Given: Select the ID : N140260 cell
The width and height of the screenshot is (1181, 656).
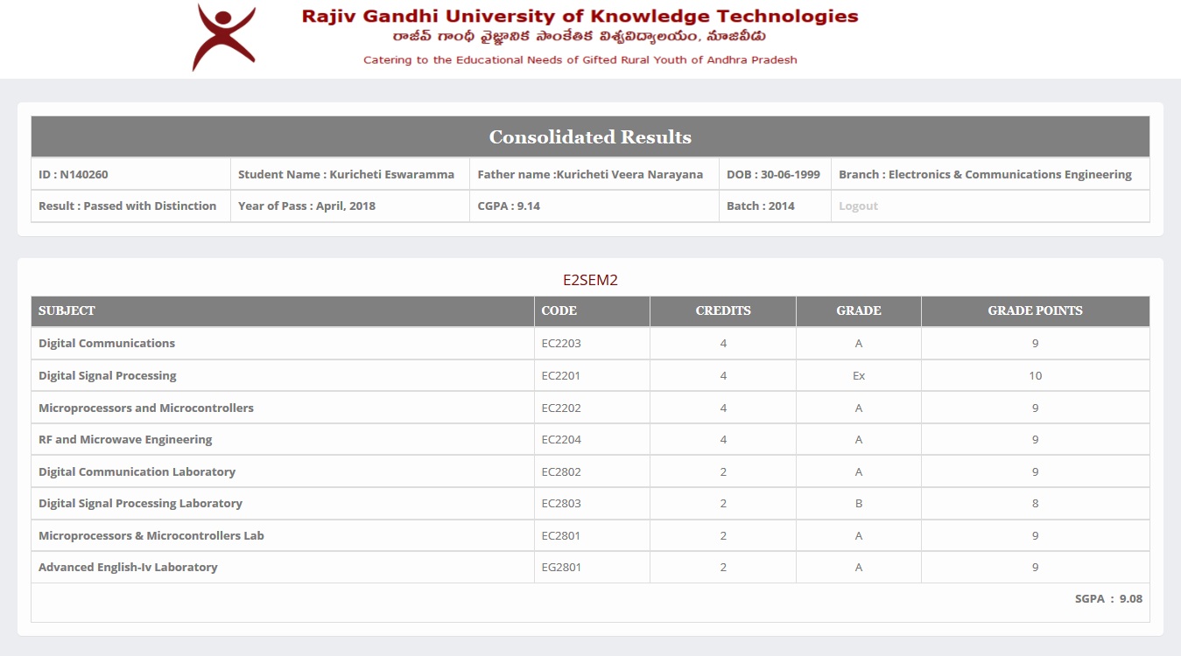Looking at the screenshot, I should [x=130, y=174].
